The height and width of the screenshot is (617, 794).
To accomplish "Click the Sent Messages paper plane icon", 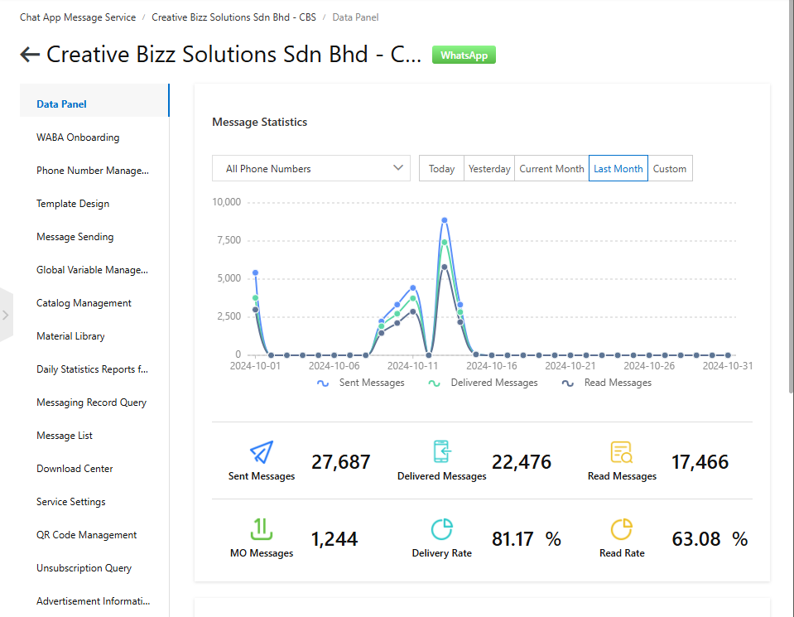I will point(262,452).
